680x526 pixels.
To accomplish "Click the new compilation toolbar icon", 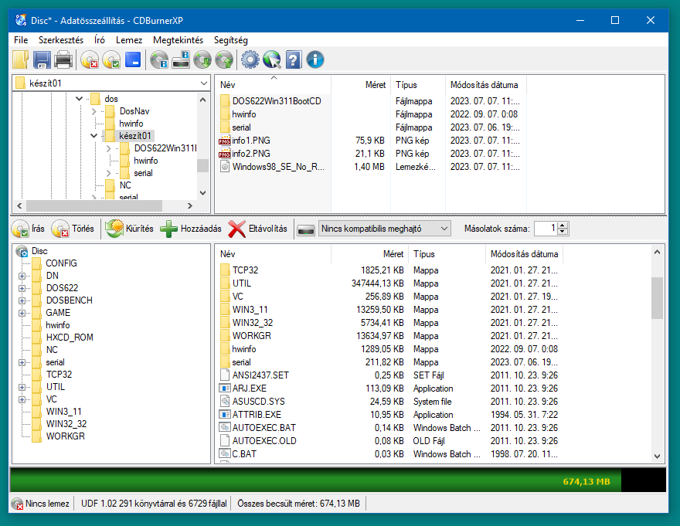I will click(x=20, y=59).
